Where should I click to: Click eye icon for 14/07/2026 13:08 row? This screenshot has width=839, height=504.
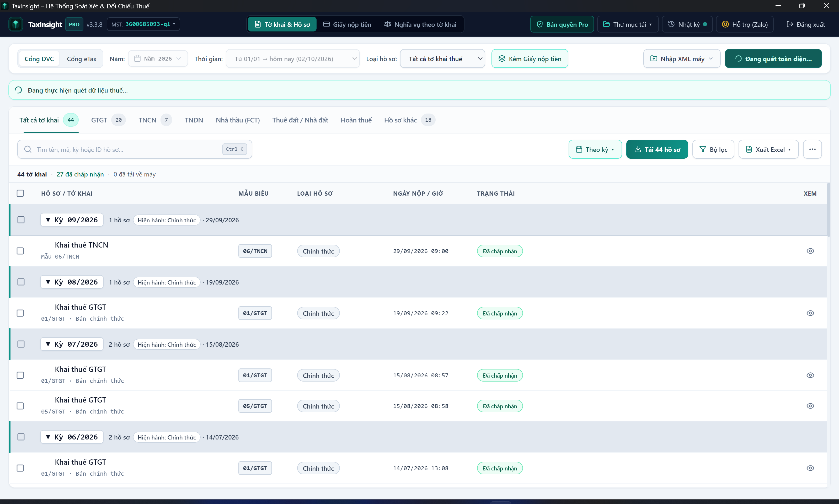(810, 468)
